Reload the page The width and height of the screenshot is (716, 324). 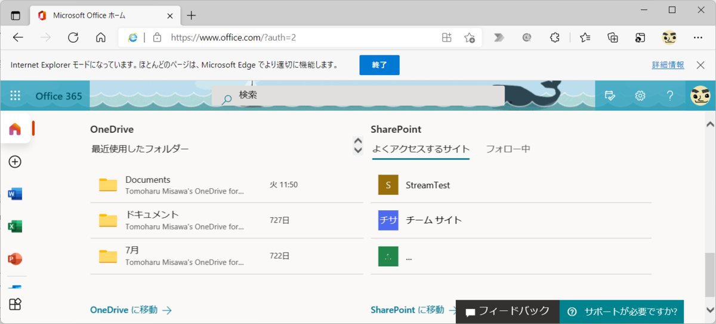coord(73,38)
